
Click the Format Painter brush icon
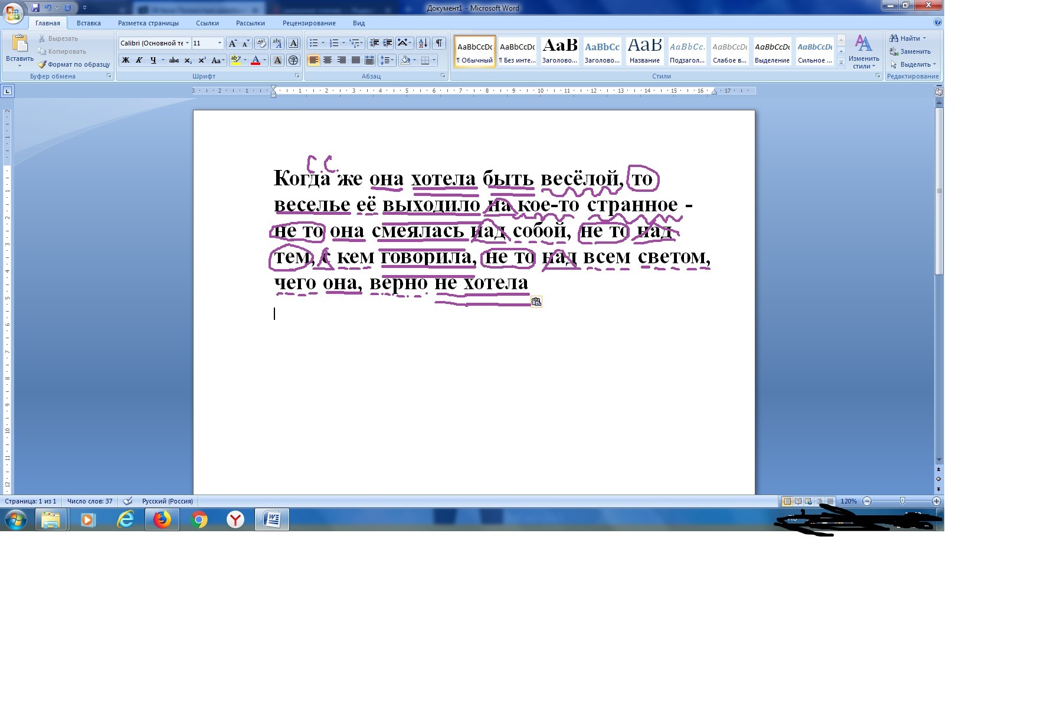click(42, 64)
